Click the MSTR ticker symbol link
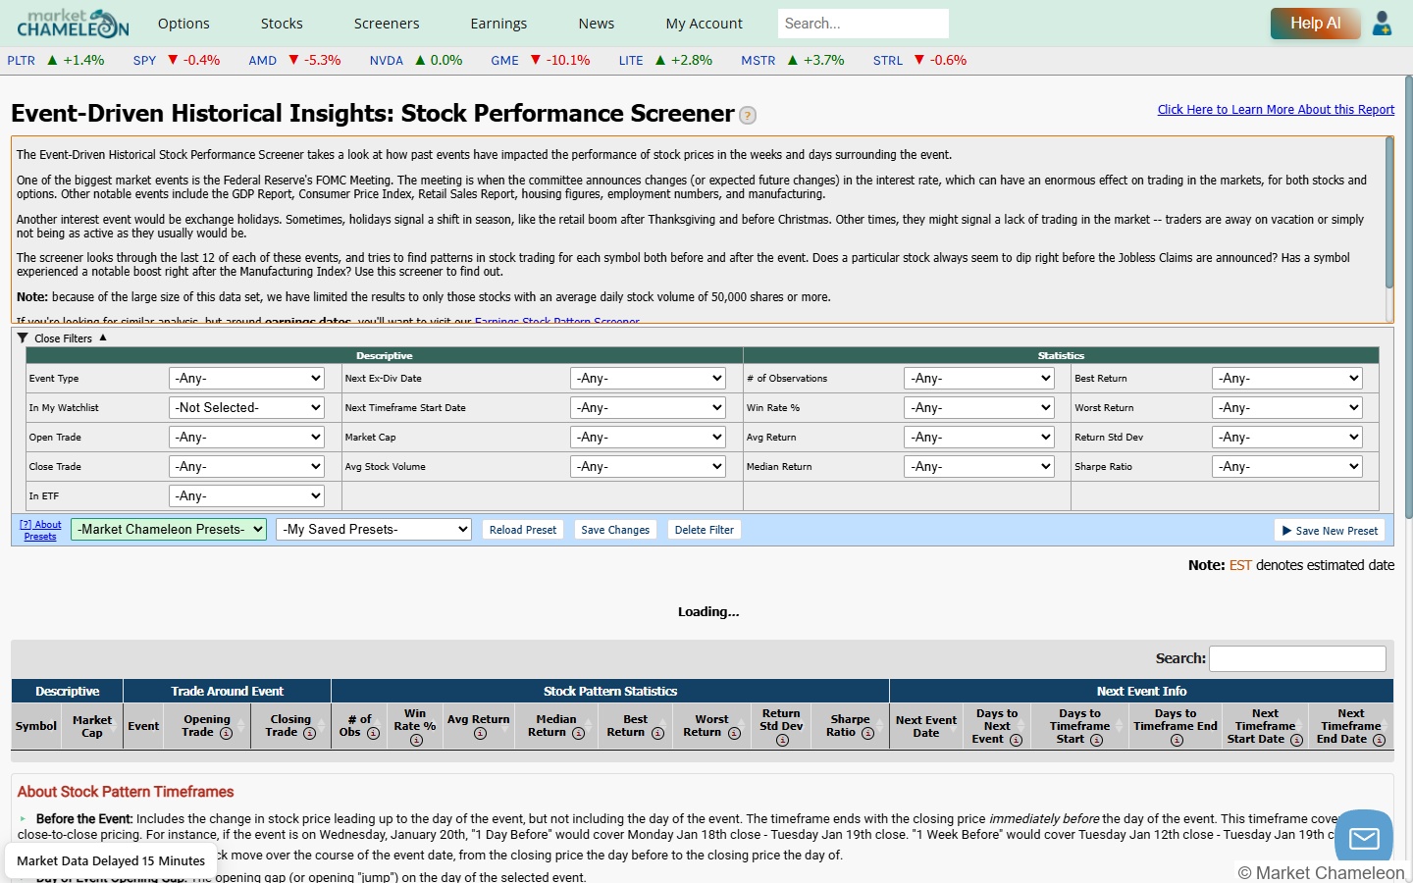 pyautogui.click(x=758, y=60)
